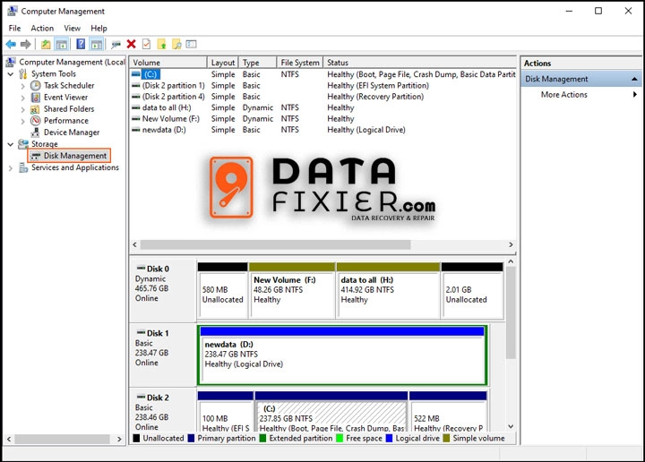645x462 pixels.
Task: Collapse the System Tools tree node
Action: [11, 74]
